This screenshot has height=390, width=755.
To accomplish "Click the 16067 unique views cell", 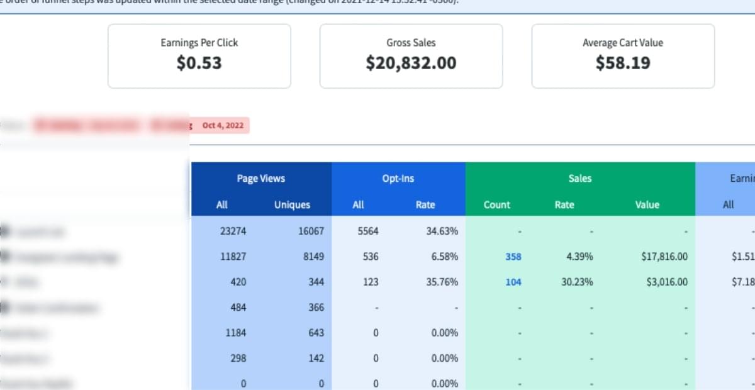I will point(311,231).
